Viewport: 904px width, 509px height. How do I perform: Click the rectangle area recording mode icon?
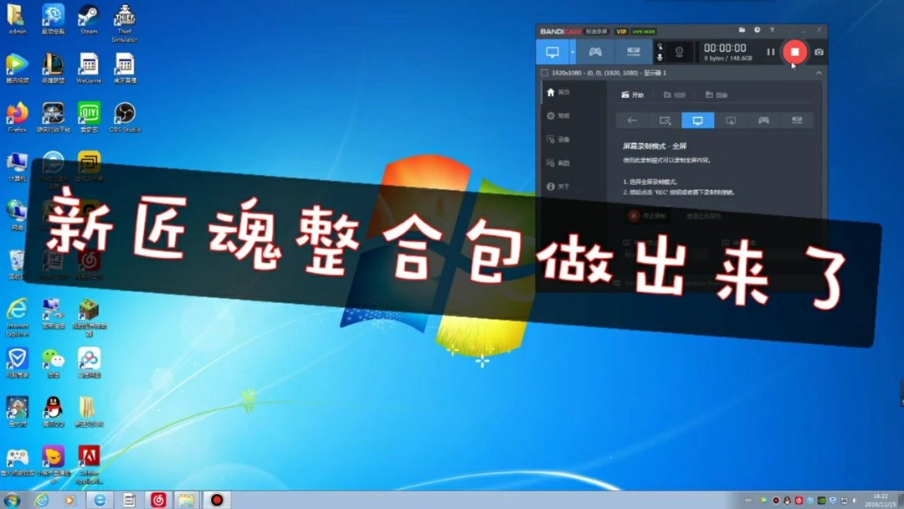[665, 120]
